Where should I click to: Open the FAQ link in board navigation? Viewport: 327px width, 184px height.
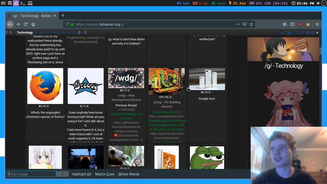coord(82,32)
